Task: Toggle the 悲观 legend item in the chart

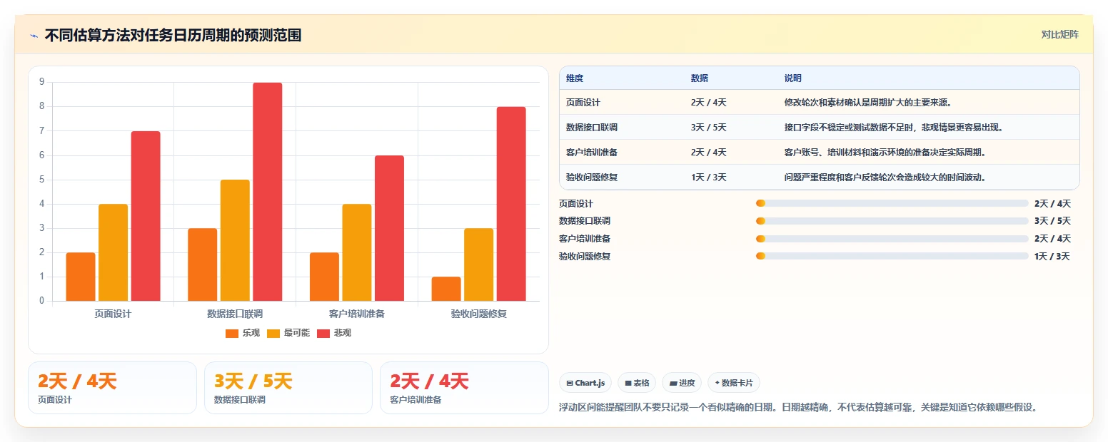Action: (x=334, y=333)
